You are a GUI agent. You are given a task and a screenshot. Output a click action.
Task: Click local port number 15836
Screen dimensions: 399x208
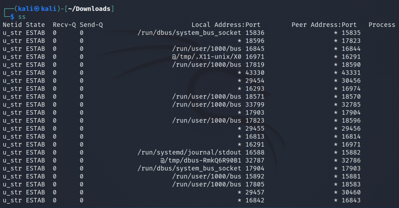tap(255, 33)
